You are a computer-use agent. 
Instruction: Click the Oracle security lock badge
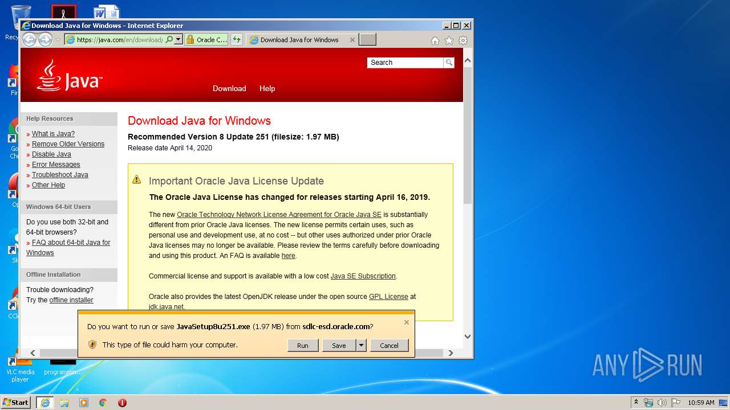pos(206,40)
